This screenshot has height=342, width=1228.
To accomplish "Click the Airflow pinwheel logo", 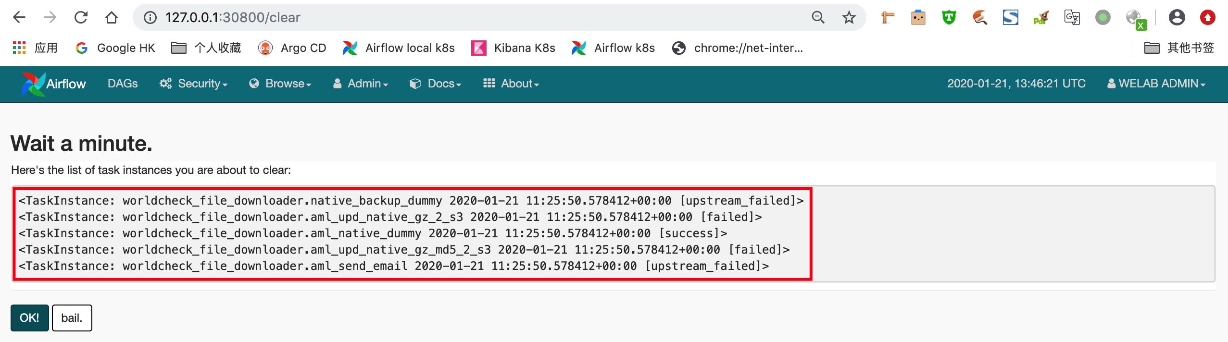I will [33, 84].
